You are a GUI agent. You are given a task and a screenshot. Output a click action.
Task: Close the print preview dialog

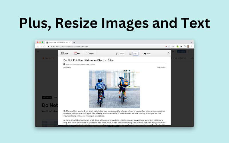[x=169, y=53]
